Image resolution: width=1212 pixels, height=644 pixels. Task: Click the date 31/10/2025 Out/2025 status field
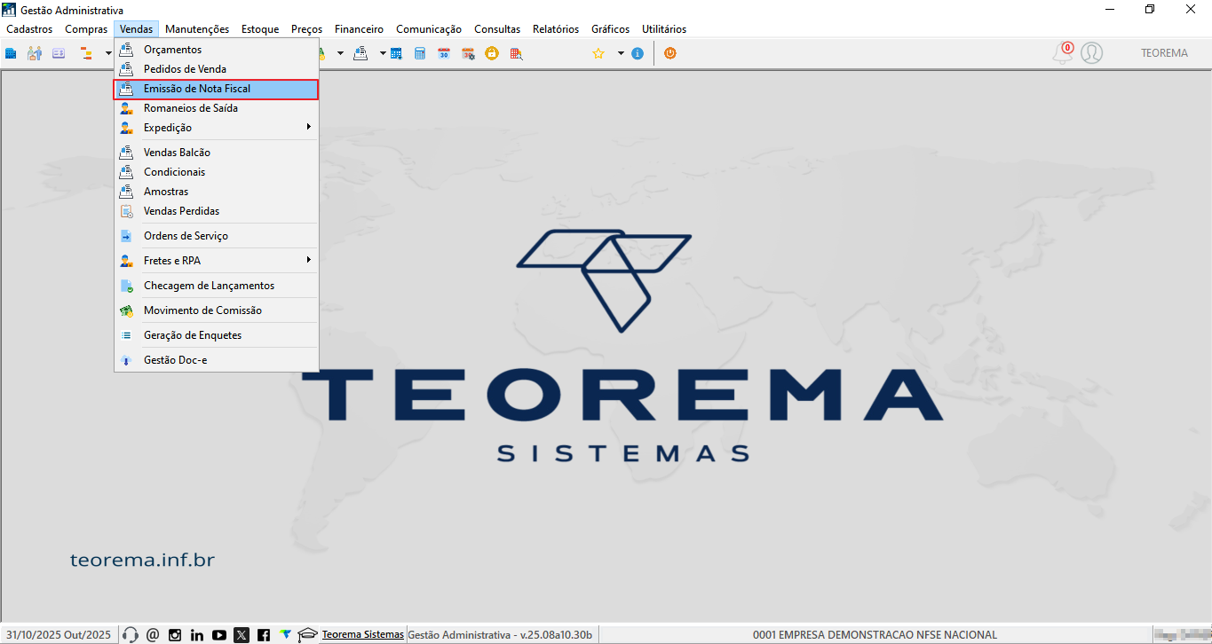tap(59, 635)
